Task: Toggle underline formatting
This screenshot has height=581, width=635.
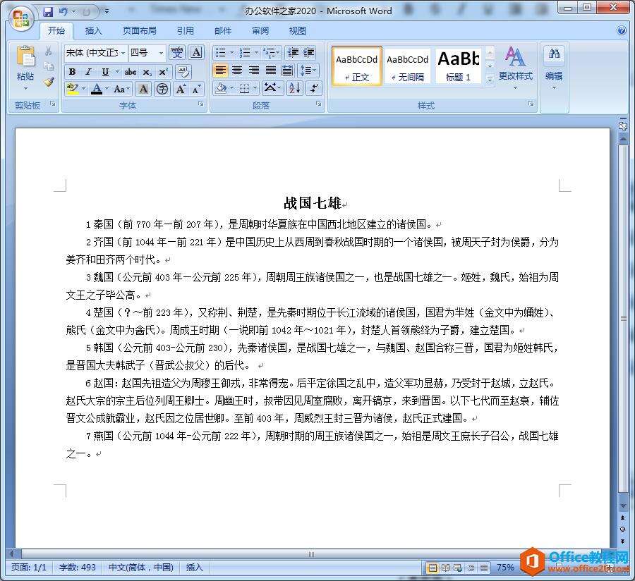Action: (105, 72)
